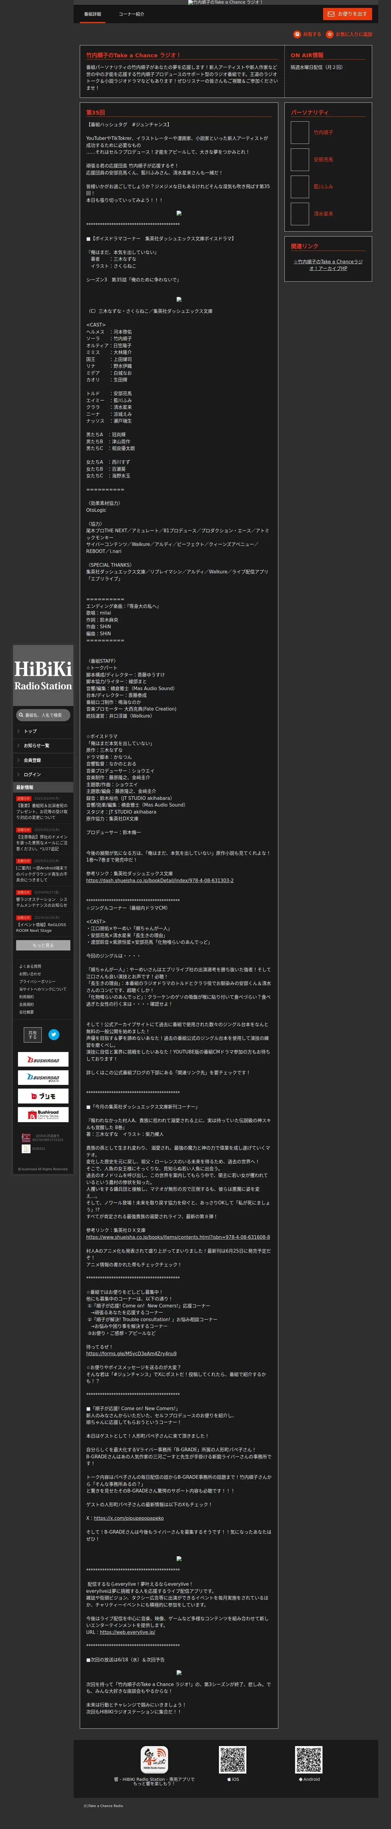
Task: Open the 番組詳細 tab
Action: point(92,14)
